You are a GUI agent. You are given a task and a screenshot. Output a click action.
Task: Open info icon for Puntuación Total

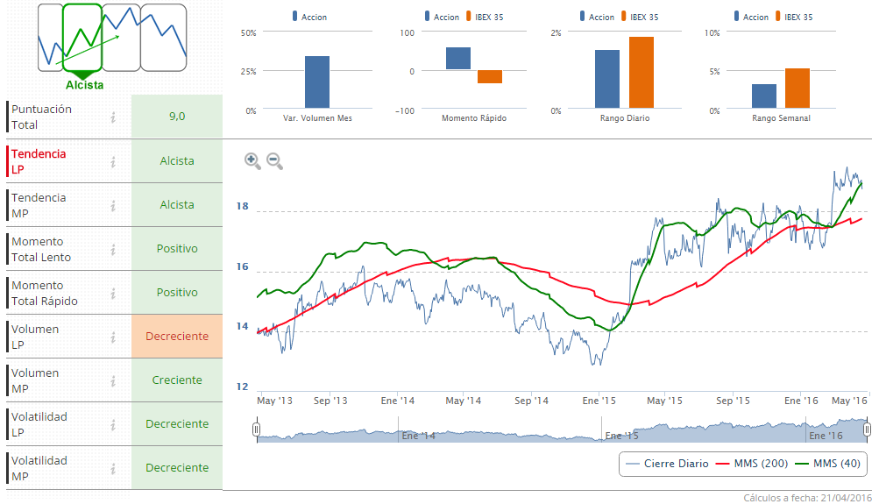pyautogui.click(x=113, y=117)
